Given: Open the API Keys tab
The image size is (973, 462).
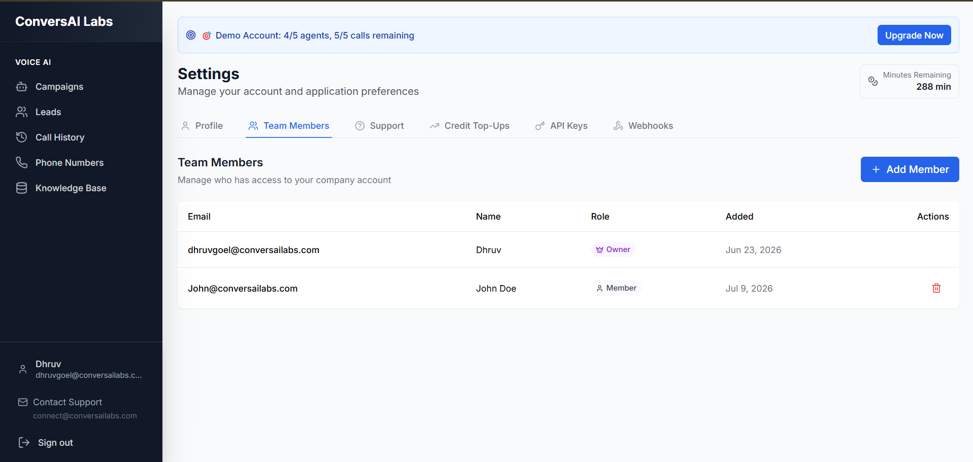Looking at the screenshot, I should (x=561, y=126).
